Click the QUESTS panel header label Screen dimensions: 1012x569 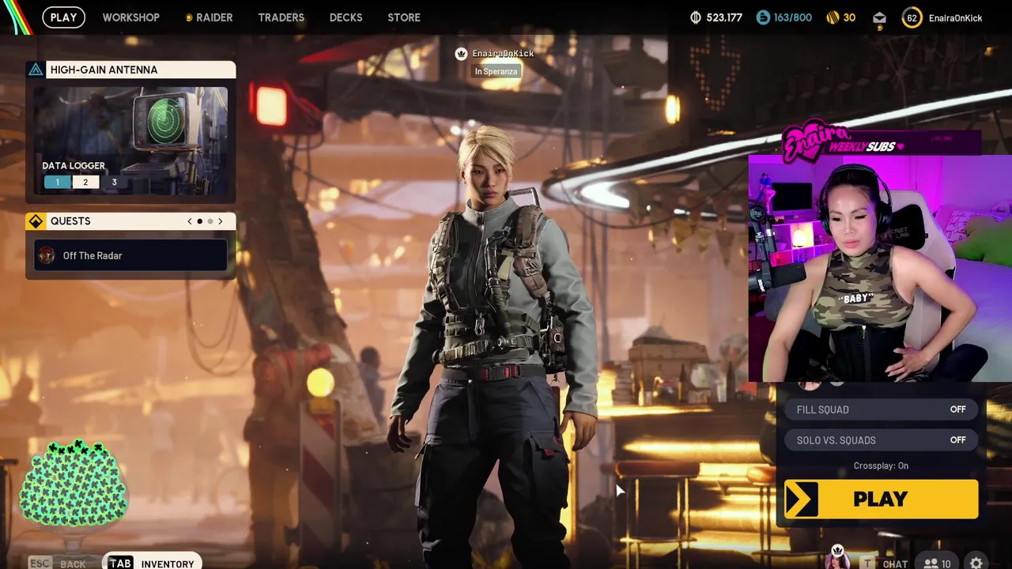(70, 221)
